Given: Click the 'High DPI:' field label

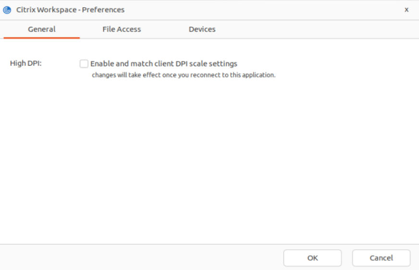Looking at the screenshot, I should (x=26, y=63).
